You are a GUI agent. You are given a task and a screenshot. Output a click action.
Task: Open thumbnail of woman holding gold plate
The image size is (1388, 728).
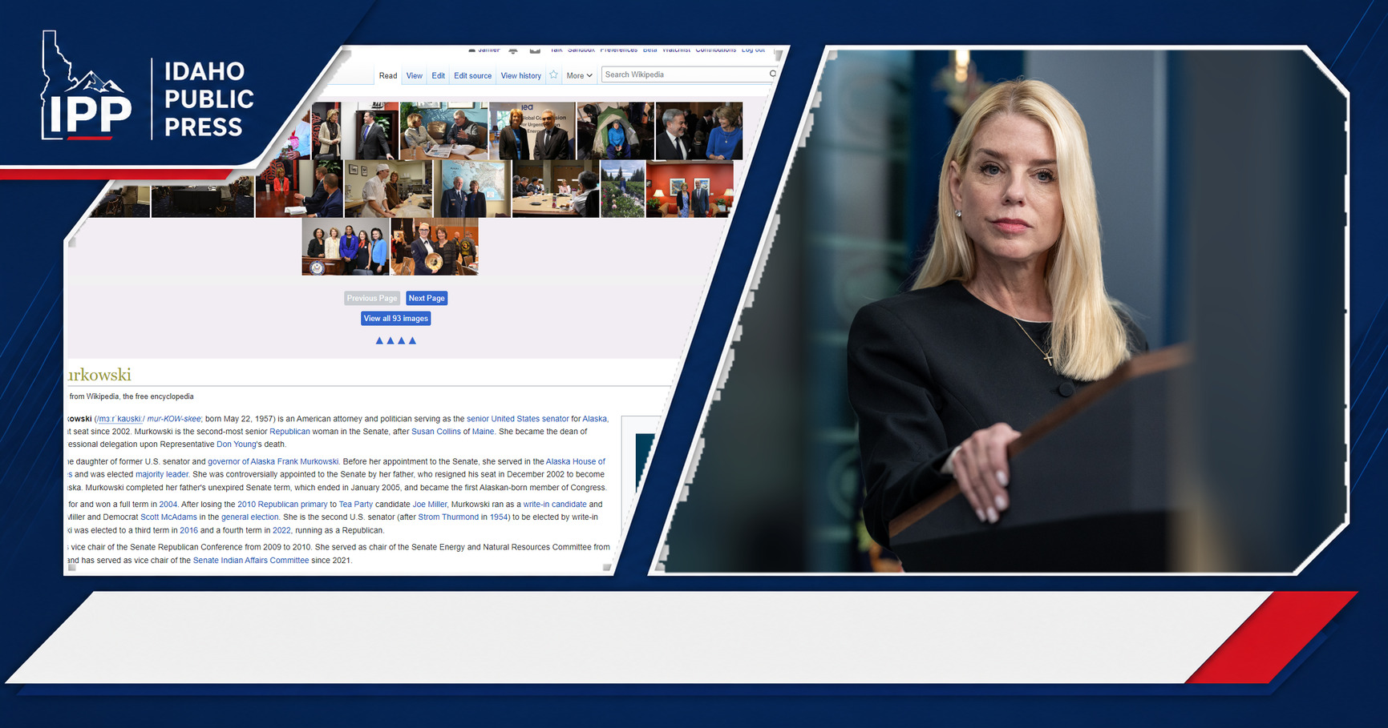pos(435,247)
